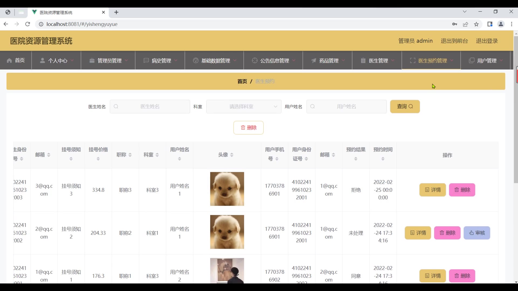Sort table by 挂号价格 column
The image size is (518, 291).
coord(98,159)
